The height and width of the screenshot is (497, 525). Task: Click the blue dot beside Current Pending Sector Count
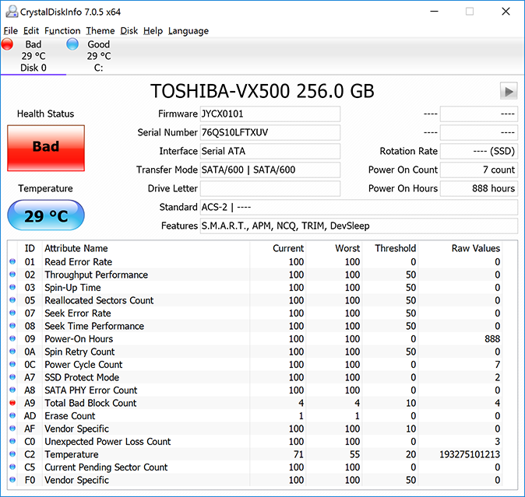point(12,467)
